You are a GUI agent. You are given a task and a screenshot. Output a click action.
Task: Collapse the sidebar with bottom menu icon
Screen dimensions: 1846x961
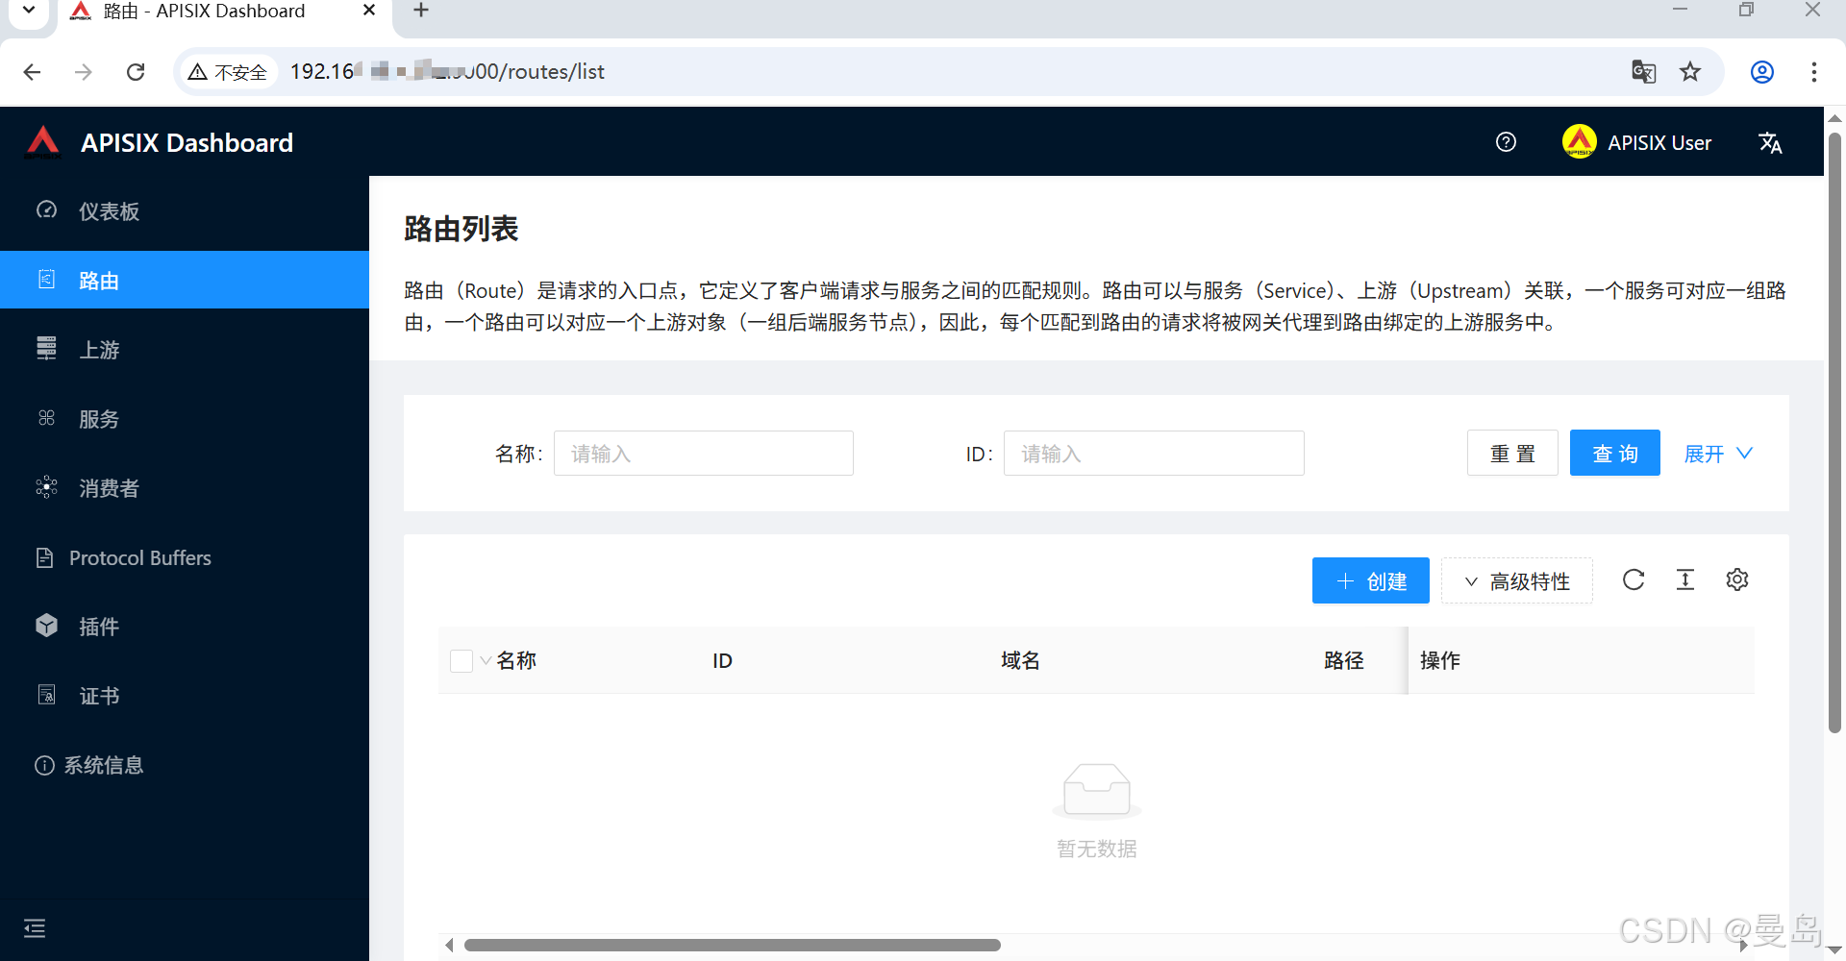tap(35, 928)
